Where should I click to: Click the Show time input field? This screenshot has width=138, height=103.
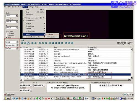tap(25, 85)
